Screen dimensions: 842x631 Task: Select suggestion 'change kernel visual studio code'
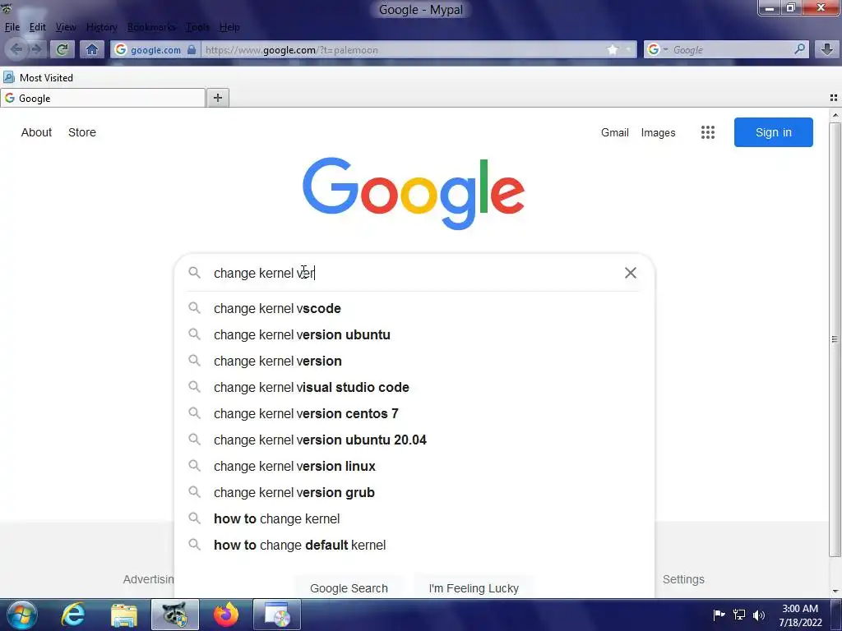click(x=414, y=388)
